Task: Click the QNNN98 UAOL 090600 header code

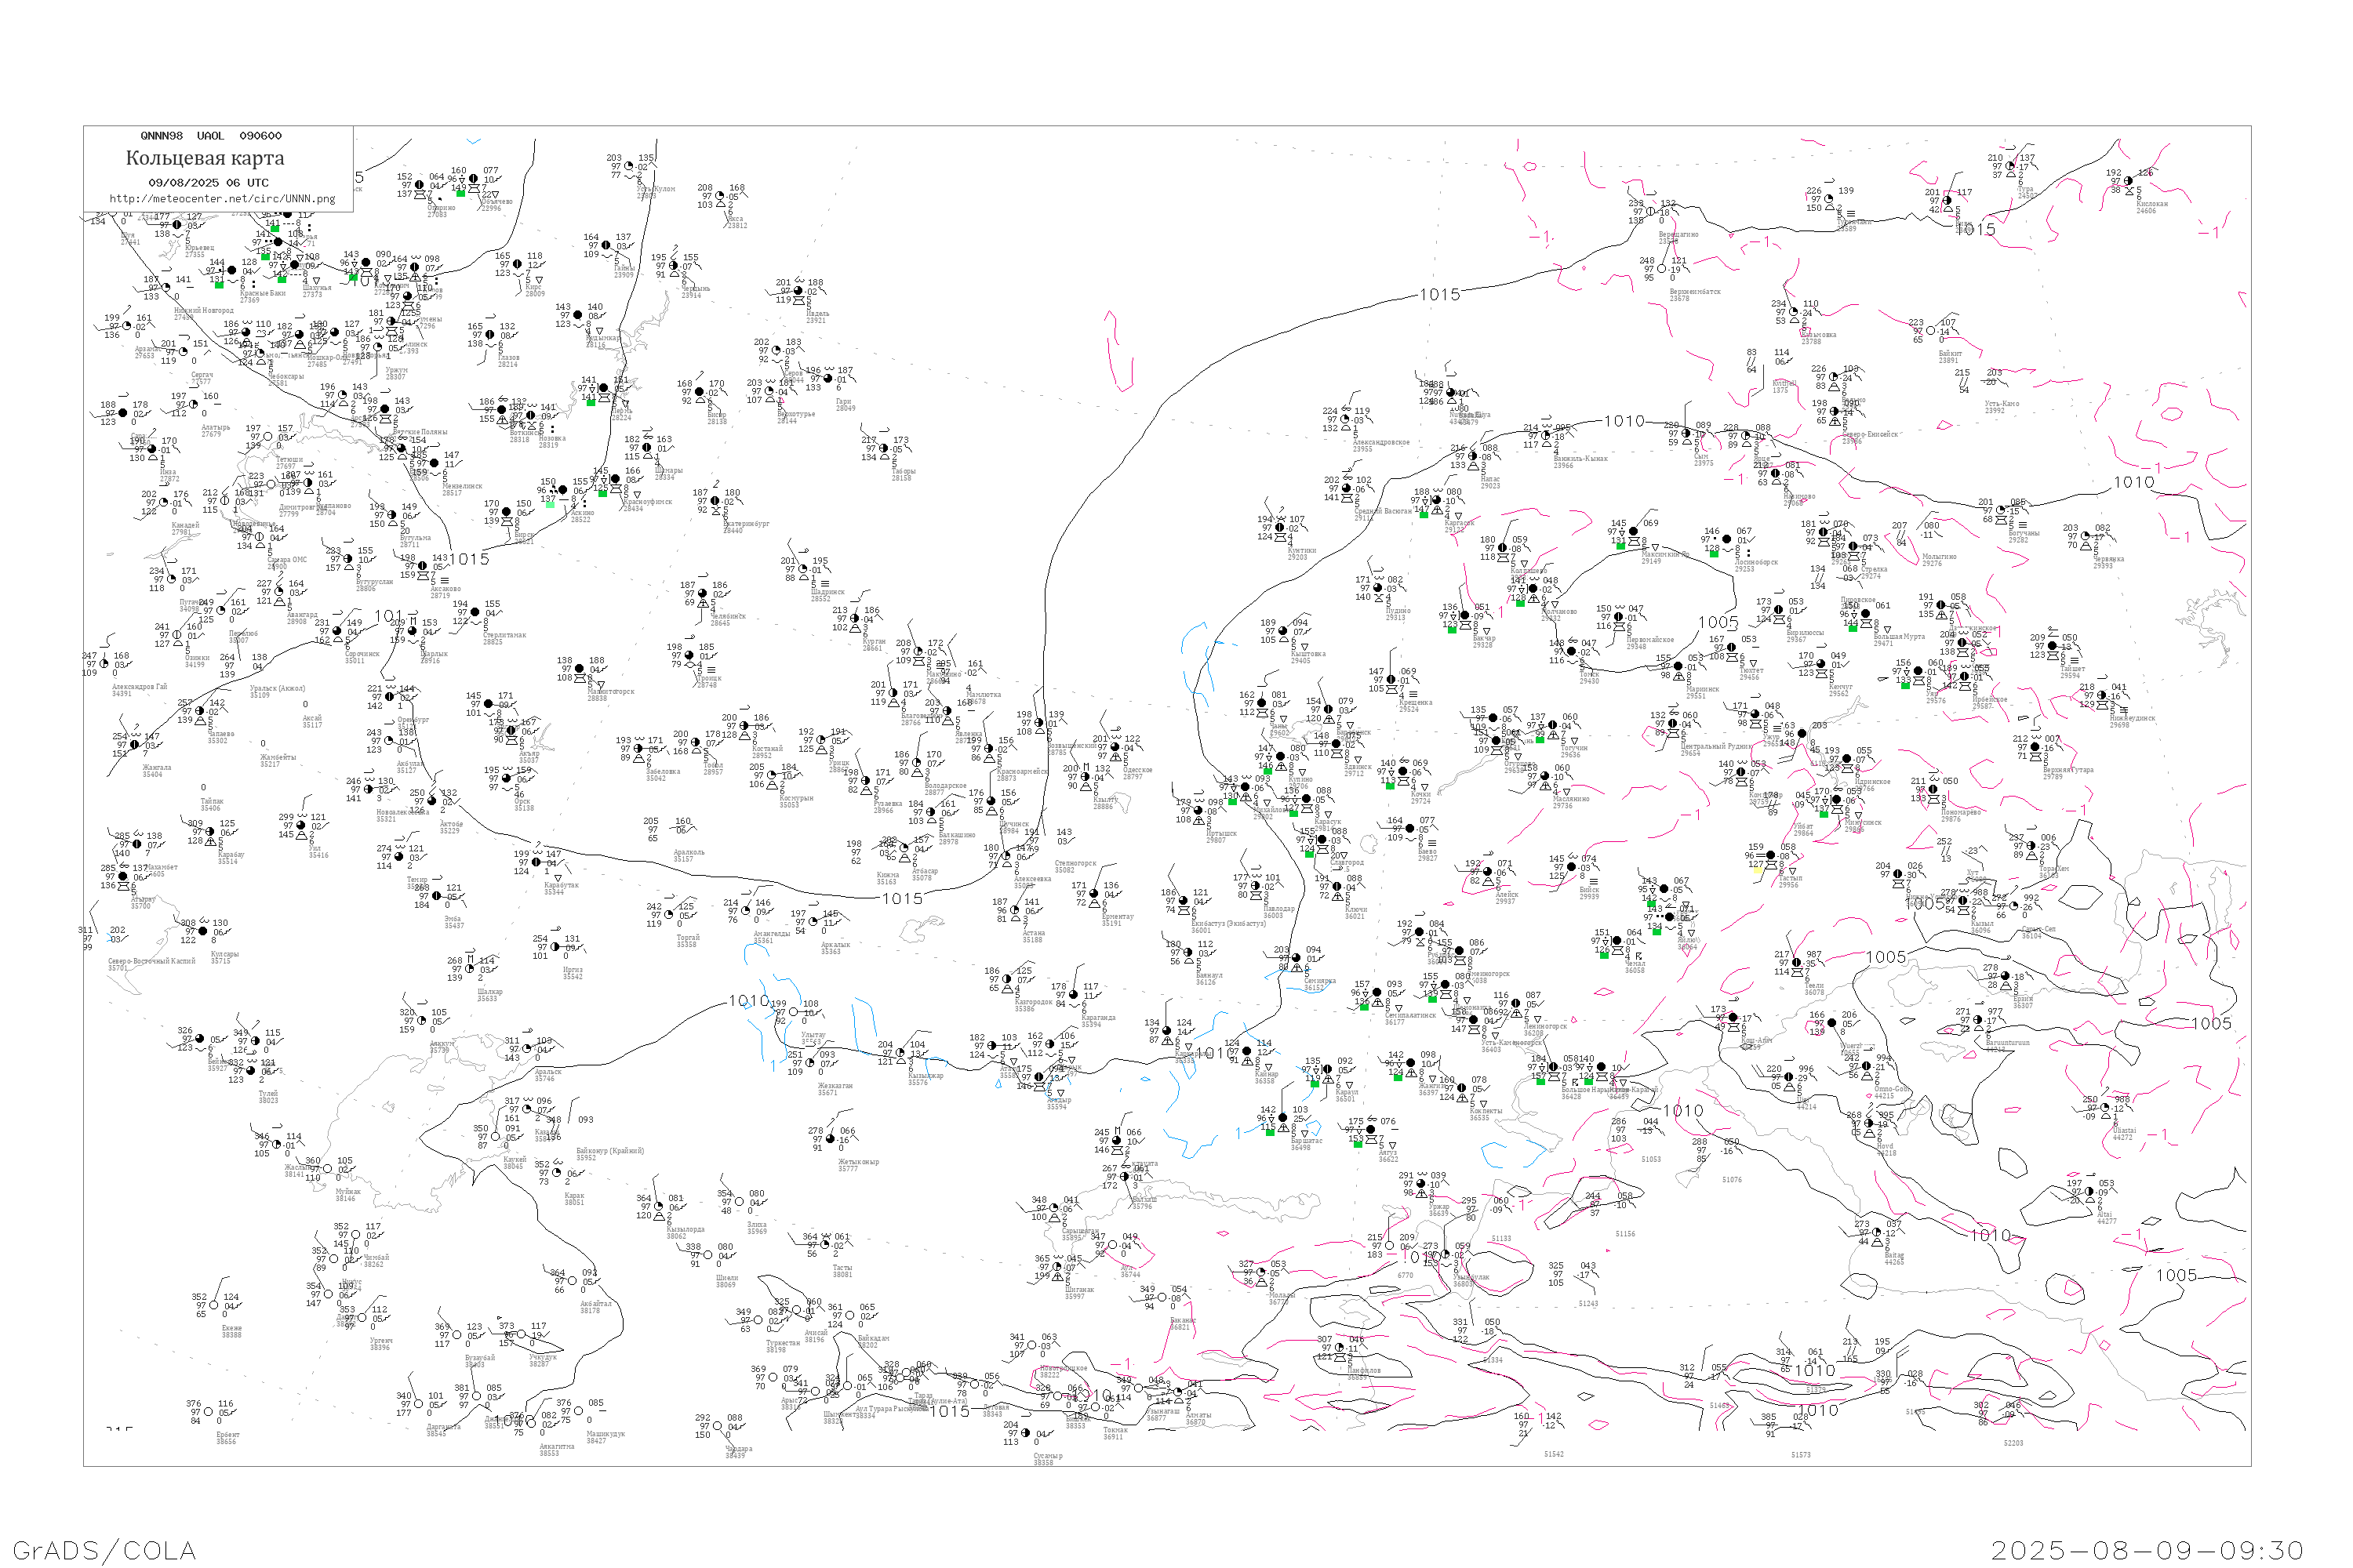Action: 210,135
